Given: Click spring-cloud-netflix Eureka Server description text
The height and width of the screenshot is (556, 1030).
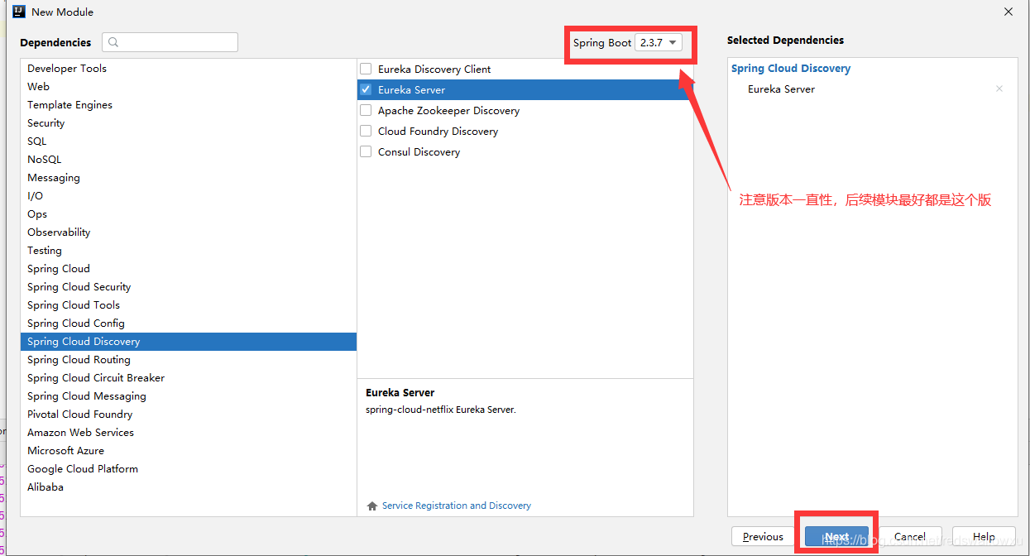Looking at the screenshot, I should pyautogui.click(x=441, y=410).
